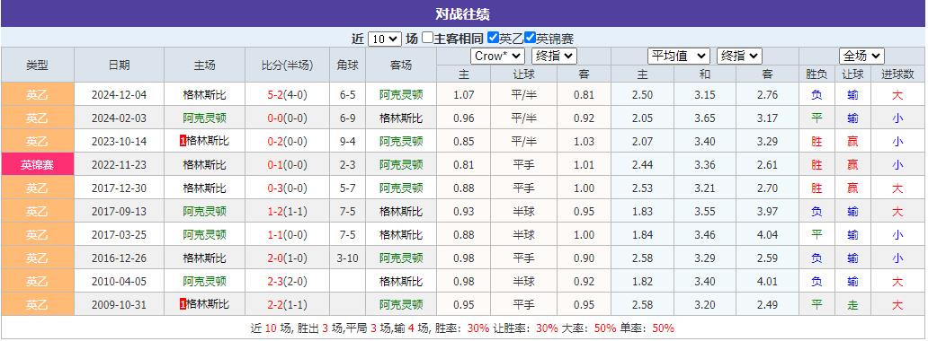928x341 pixels.
Task: Click the 胜率: 30% summary text
Action: coord(461,328)
